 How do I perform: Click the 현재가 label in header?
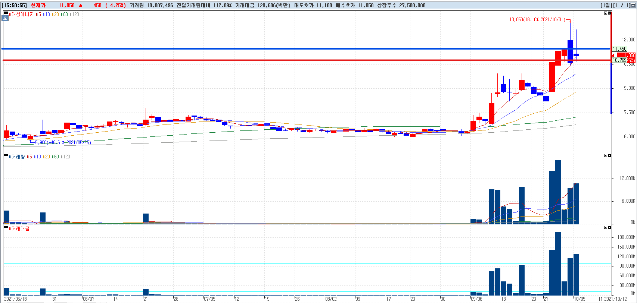click(38, 6)
